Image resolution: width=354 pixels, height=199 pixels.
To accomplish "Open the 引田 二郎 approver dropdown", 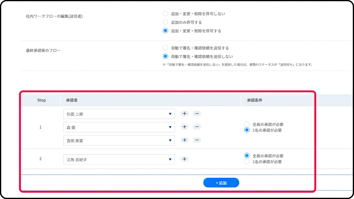I will point(119,114).
